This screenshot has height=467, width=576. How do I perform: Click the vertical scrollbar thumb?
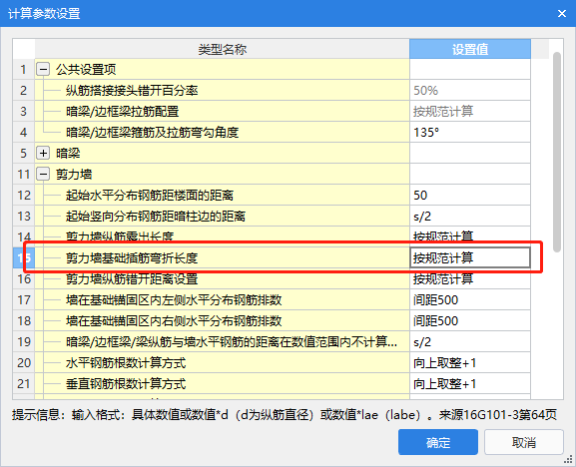[x=557, y=152]
